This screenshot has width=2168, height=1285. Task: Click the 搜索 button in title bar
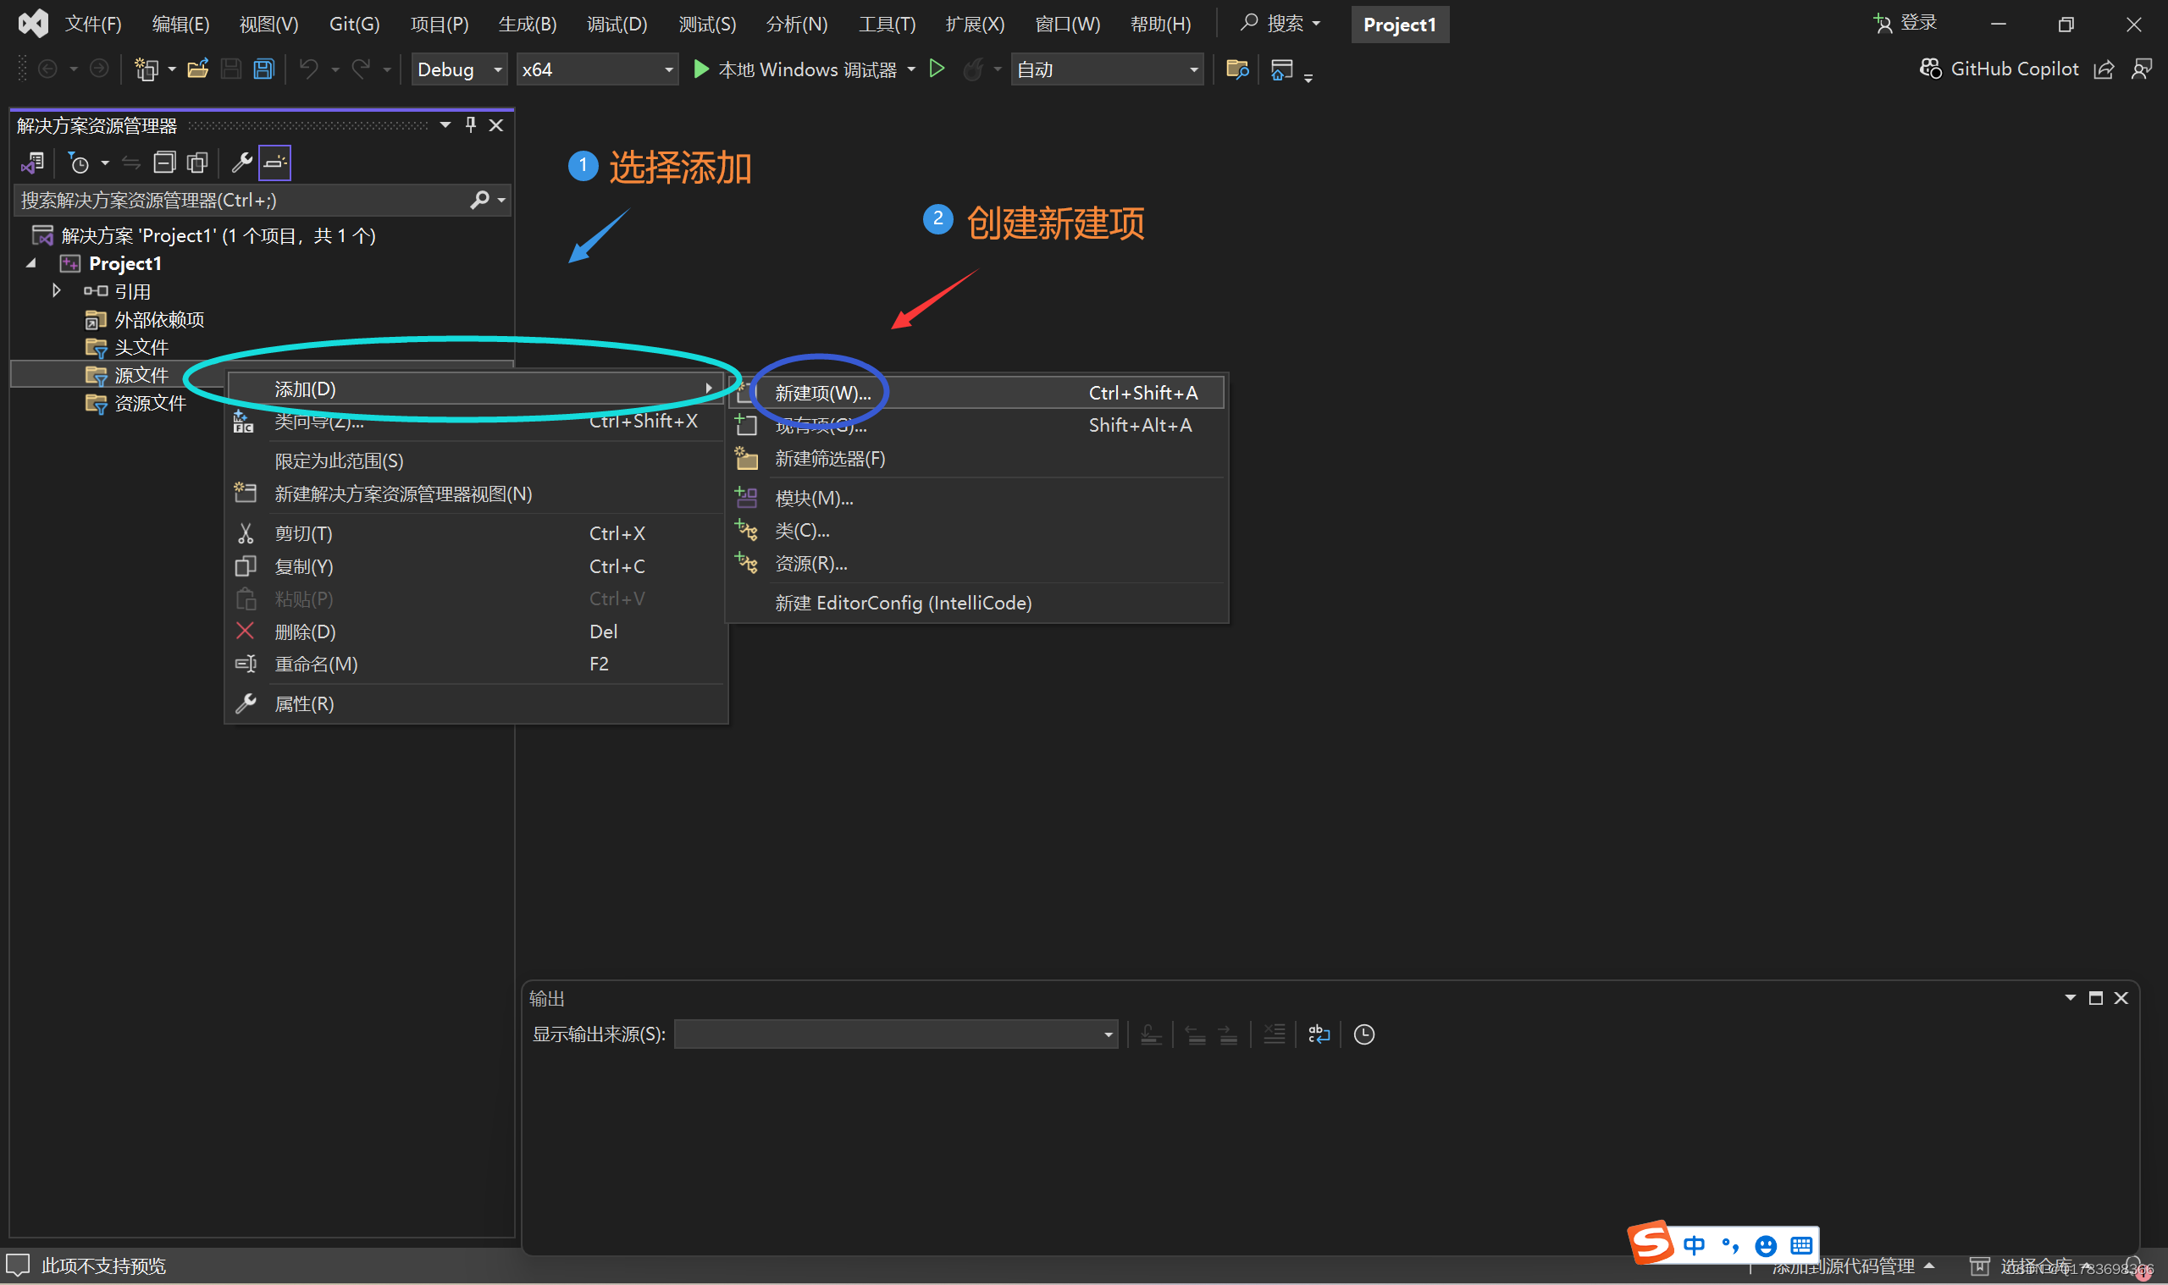tap(1280, 25)
